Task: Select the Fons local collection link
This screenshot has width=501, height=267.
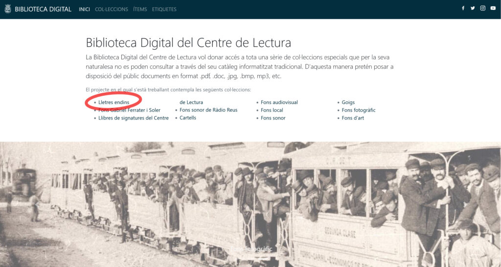Action: click(272, 110)
